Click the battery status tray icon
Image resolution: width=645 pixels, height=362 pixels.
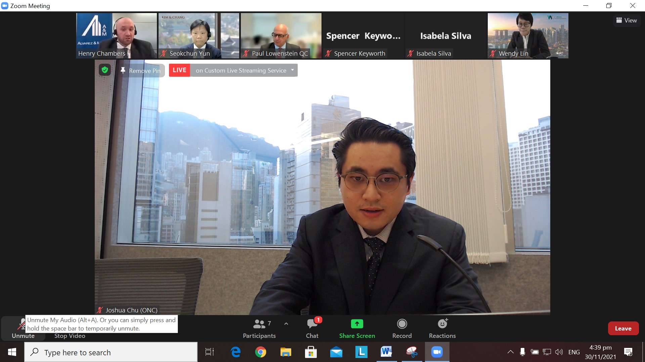(534, 352)
